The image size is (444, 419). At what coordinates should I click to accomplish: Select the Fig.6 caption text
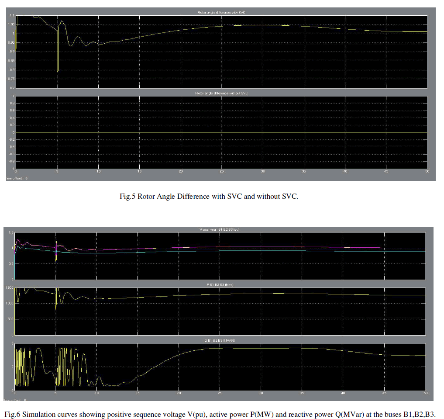220,414
